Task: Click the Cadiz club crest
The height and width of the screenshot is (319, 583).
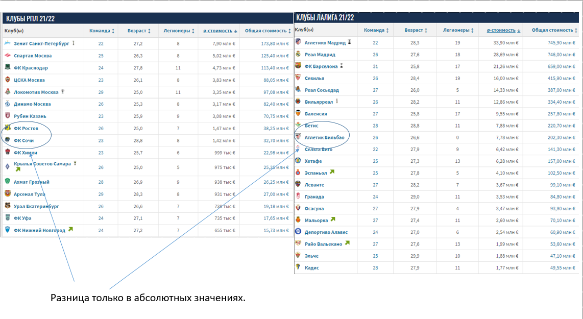Action: pos(298,267)
